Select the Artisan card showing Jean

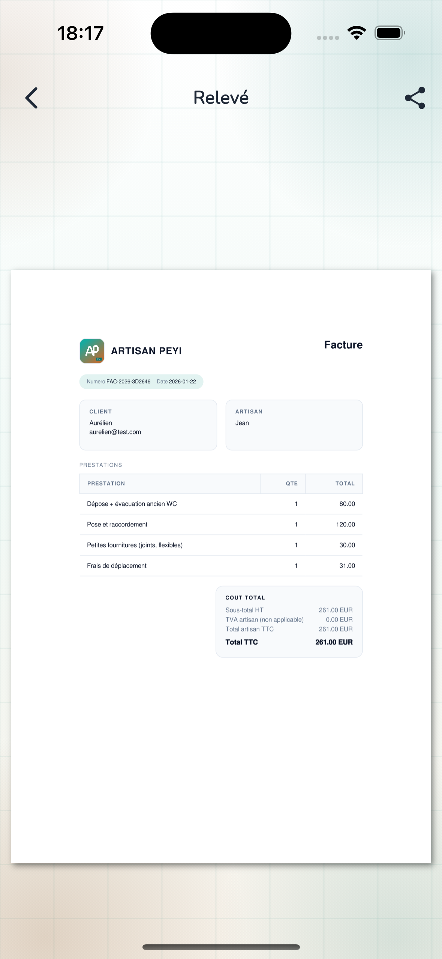click(x=294, y=425)
